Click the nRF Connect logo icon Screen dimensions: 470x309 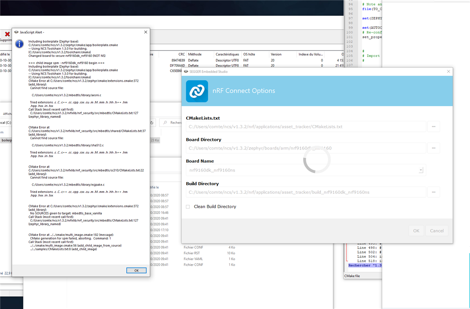[x=197, y=91]
